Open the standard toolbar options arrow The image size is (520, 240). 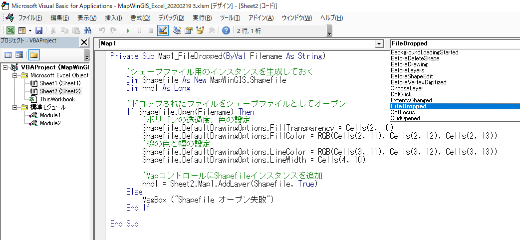[329, 32]
